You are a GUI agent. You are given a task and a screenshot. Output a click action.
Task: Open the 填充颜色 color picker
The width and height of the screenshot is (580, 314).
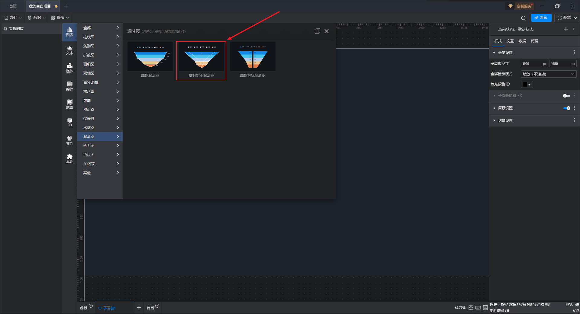[x=527, y=85]
